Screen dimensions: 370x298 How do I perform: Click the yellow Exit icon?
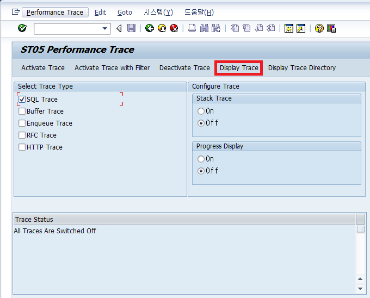click(x=162, y=28)
